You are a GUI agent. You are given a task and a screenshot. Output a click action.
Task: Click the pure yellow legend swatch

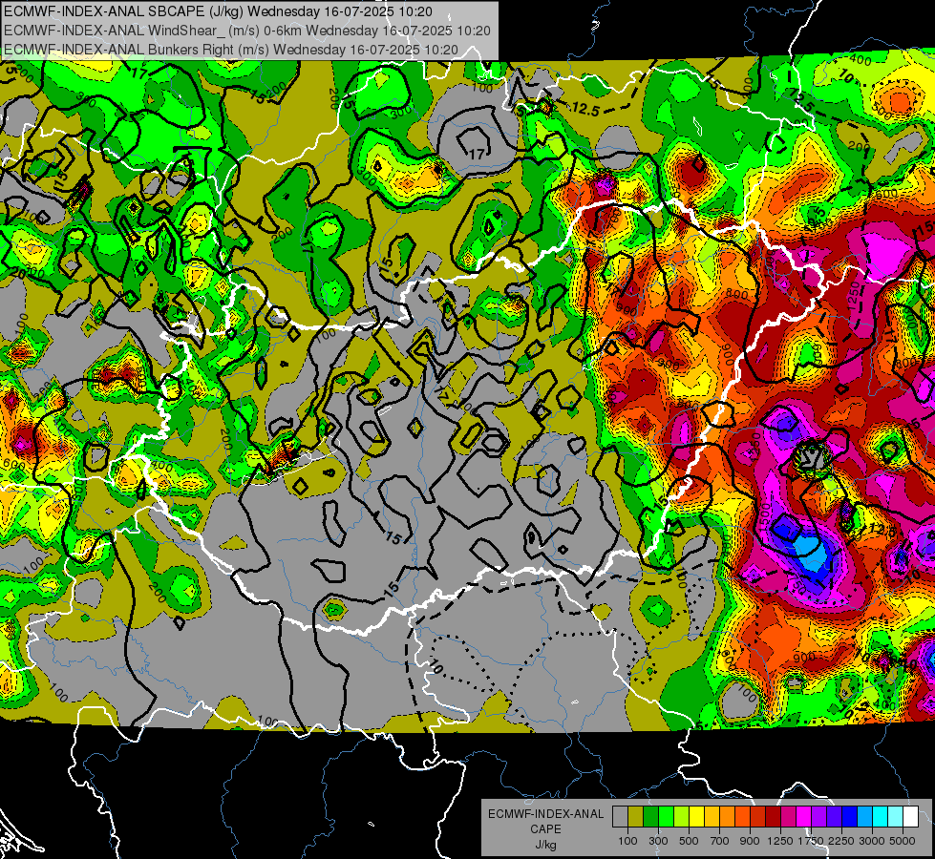696,817
